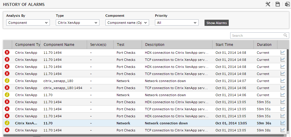Viewport: 291px width, 137px height.
Task: Open graph icon for 11.70 Network 14:06 row
Action: (283, 95)
